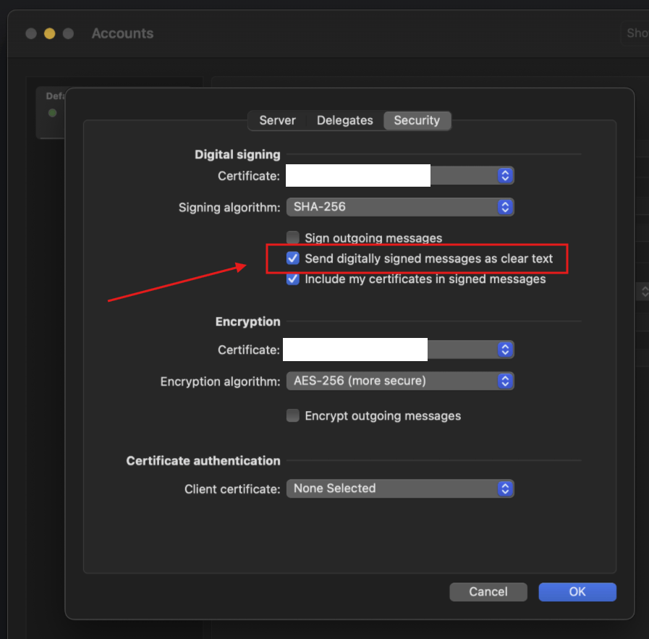
Task: Click the encryption certificate dropdown arrows
Action: pos(505,350)
